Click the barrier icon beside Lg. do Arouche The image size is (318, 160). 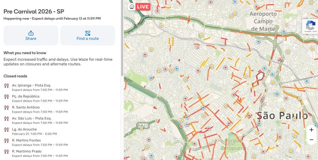tap(7, 130)
